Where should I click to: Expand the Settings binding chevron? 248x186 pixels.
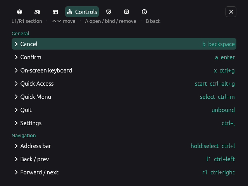pos(16,123)
